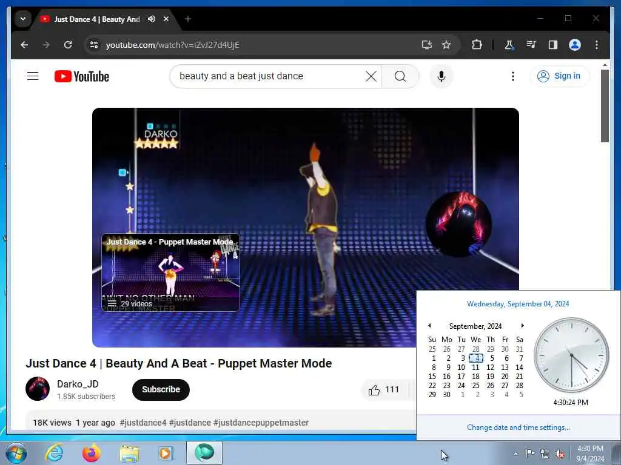Click the taskbar clock
This screenshot has width=621, height=465.
click(x=590, y=453)
